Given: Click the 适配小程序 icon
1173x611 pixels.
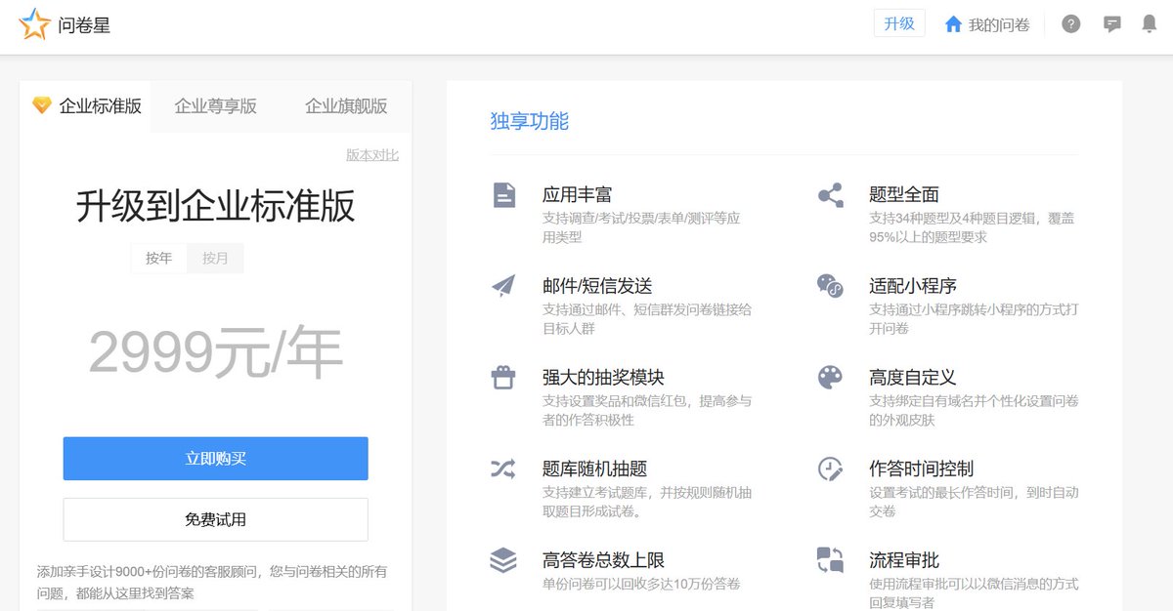Looking at the screenshot, I should [830, 286].
